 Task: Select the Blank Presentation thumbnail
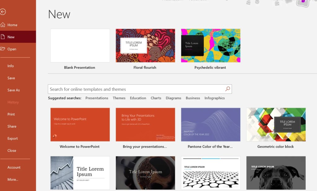[x=80, y=46]
